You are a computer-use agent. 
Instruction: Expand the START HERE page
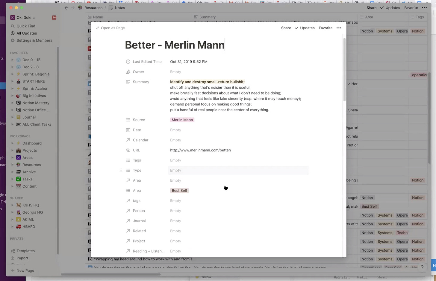pos(12,81)
